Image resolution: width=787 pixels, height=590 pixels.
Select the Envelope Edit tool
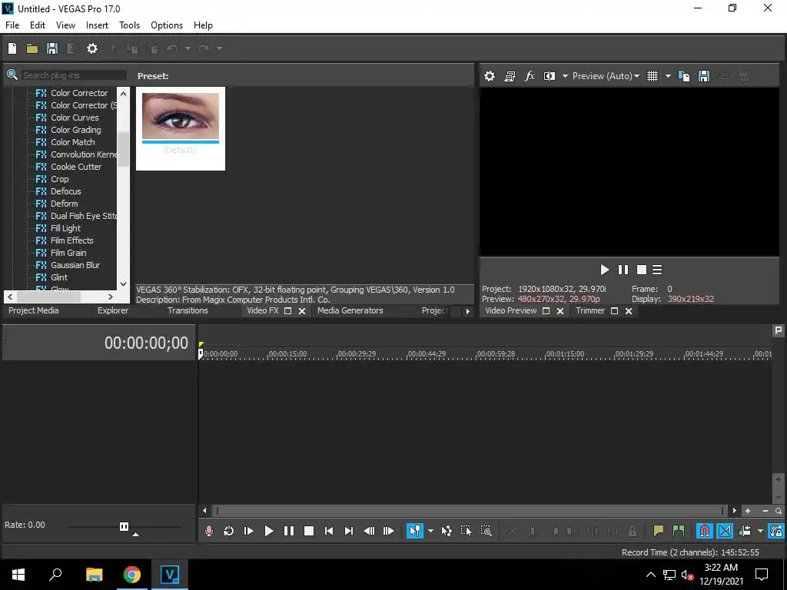(x=447, y=531)
